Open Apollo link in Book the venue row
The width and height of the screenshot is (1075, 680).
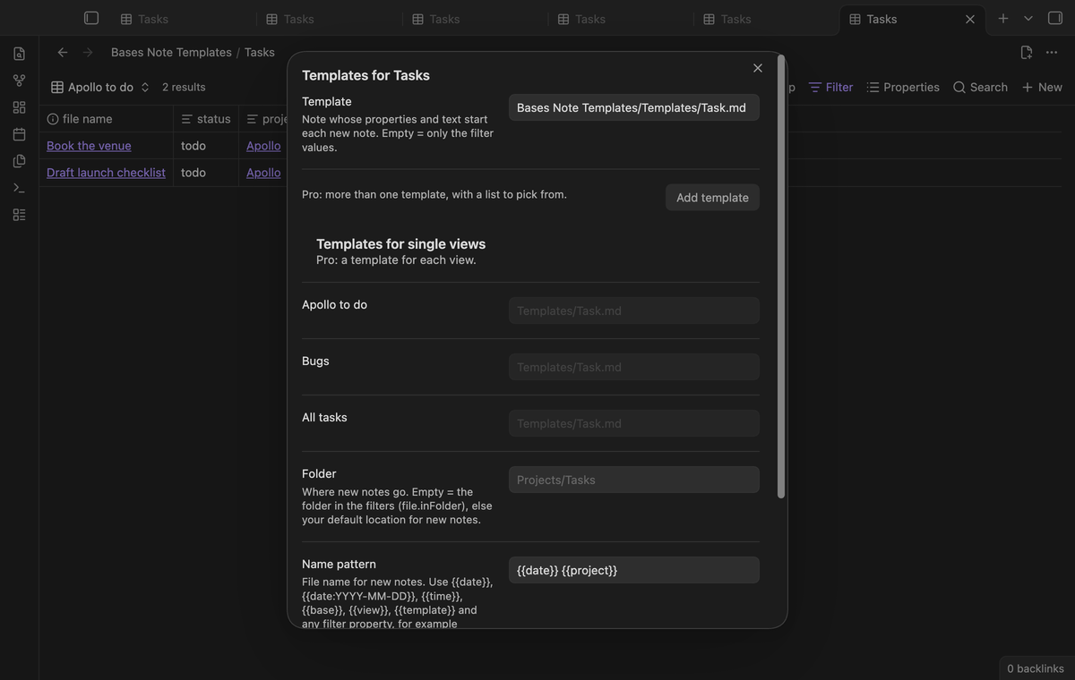click(x=263, y=146)
